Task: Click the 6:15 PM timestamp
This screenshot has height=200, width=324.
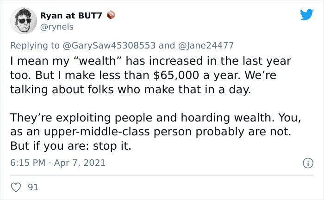Action: click(x=28, y=163)
